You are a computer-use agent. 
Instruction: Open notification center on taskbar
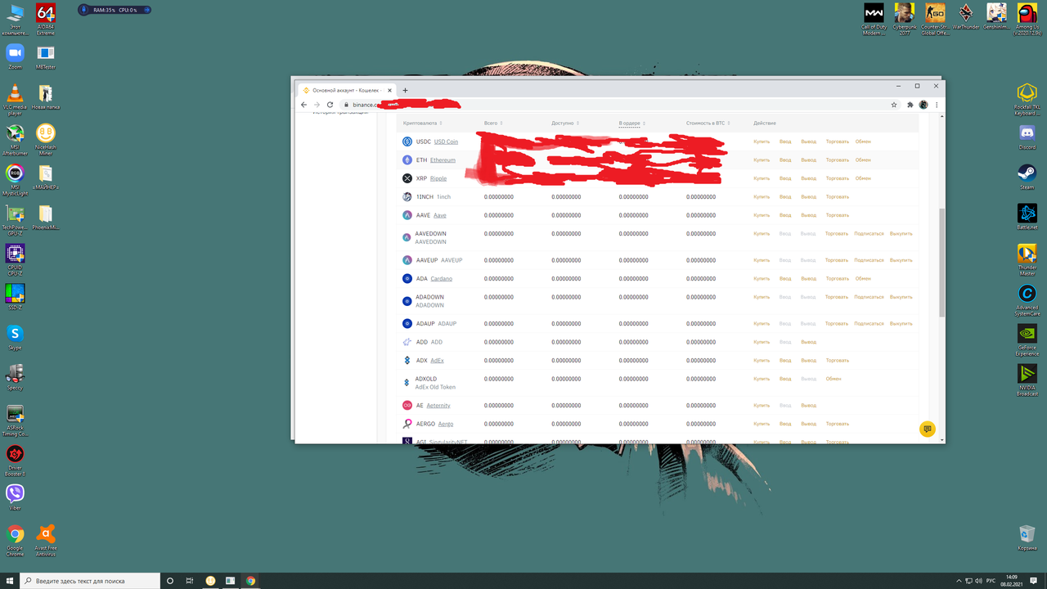pyautogui.click(x=1034, y=581)
